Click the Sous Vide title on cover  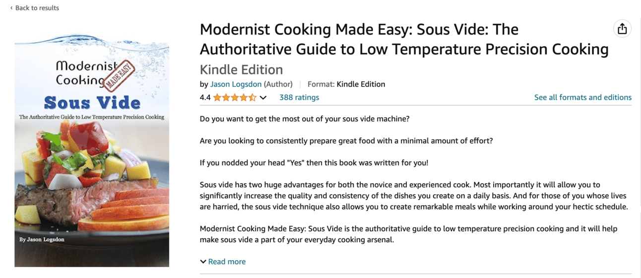[x=92, y=102]
